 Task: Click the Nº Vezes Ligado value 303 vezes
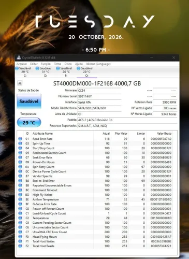(x=165, y=108)
